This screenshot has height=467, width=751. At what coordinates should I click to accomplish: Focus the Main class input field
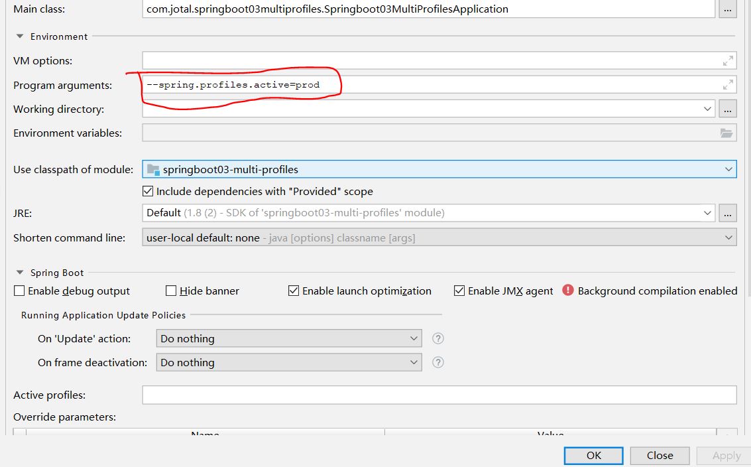pyautogui.click(x=429, y=9)
